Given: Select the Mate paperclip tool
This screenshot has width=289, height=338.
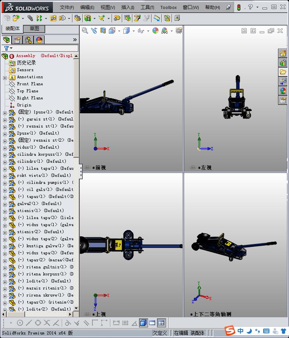Looking at the screenshot, I should pos(30,18).
